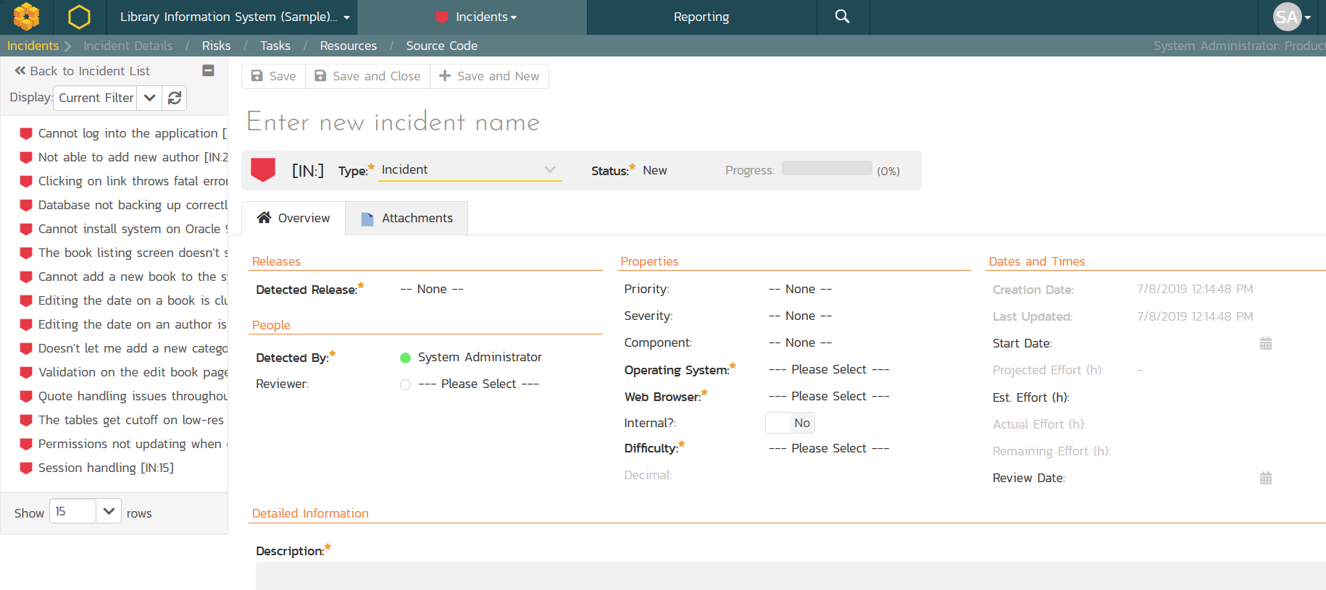This screenshot has height=590, width=1326.
Task: Open Session handling incident in list
Action: [105, 468]
